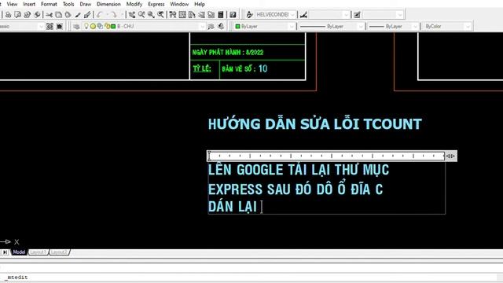Image resolution: width=503 pixels, height=283 pixels.
Task: Open Layer Properties Manager icon
Action: (x=76, y=26)
